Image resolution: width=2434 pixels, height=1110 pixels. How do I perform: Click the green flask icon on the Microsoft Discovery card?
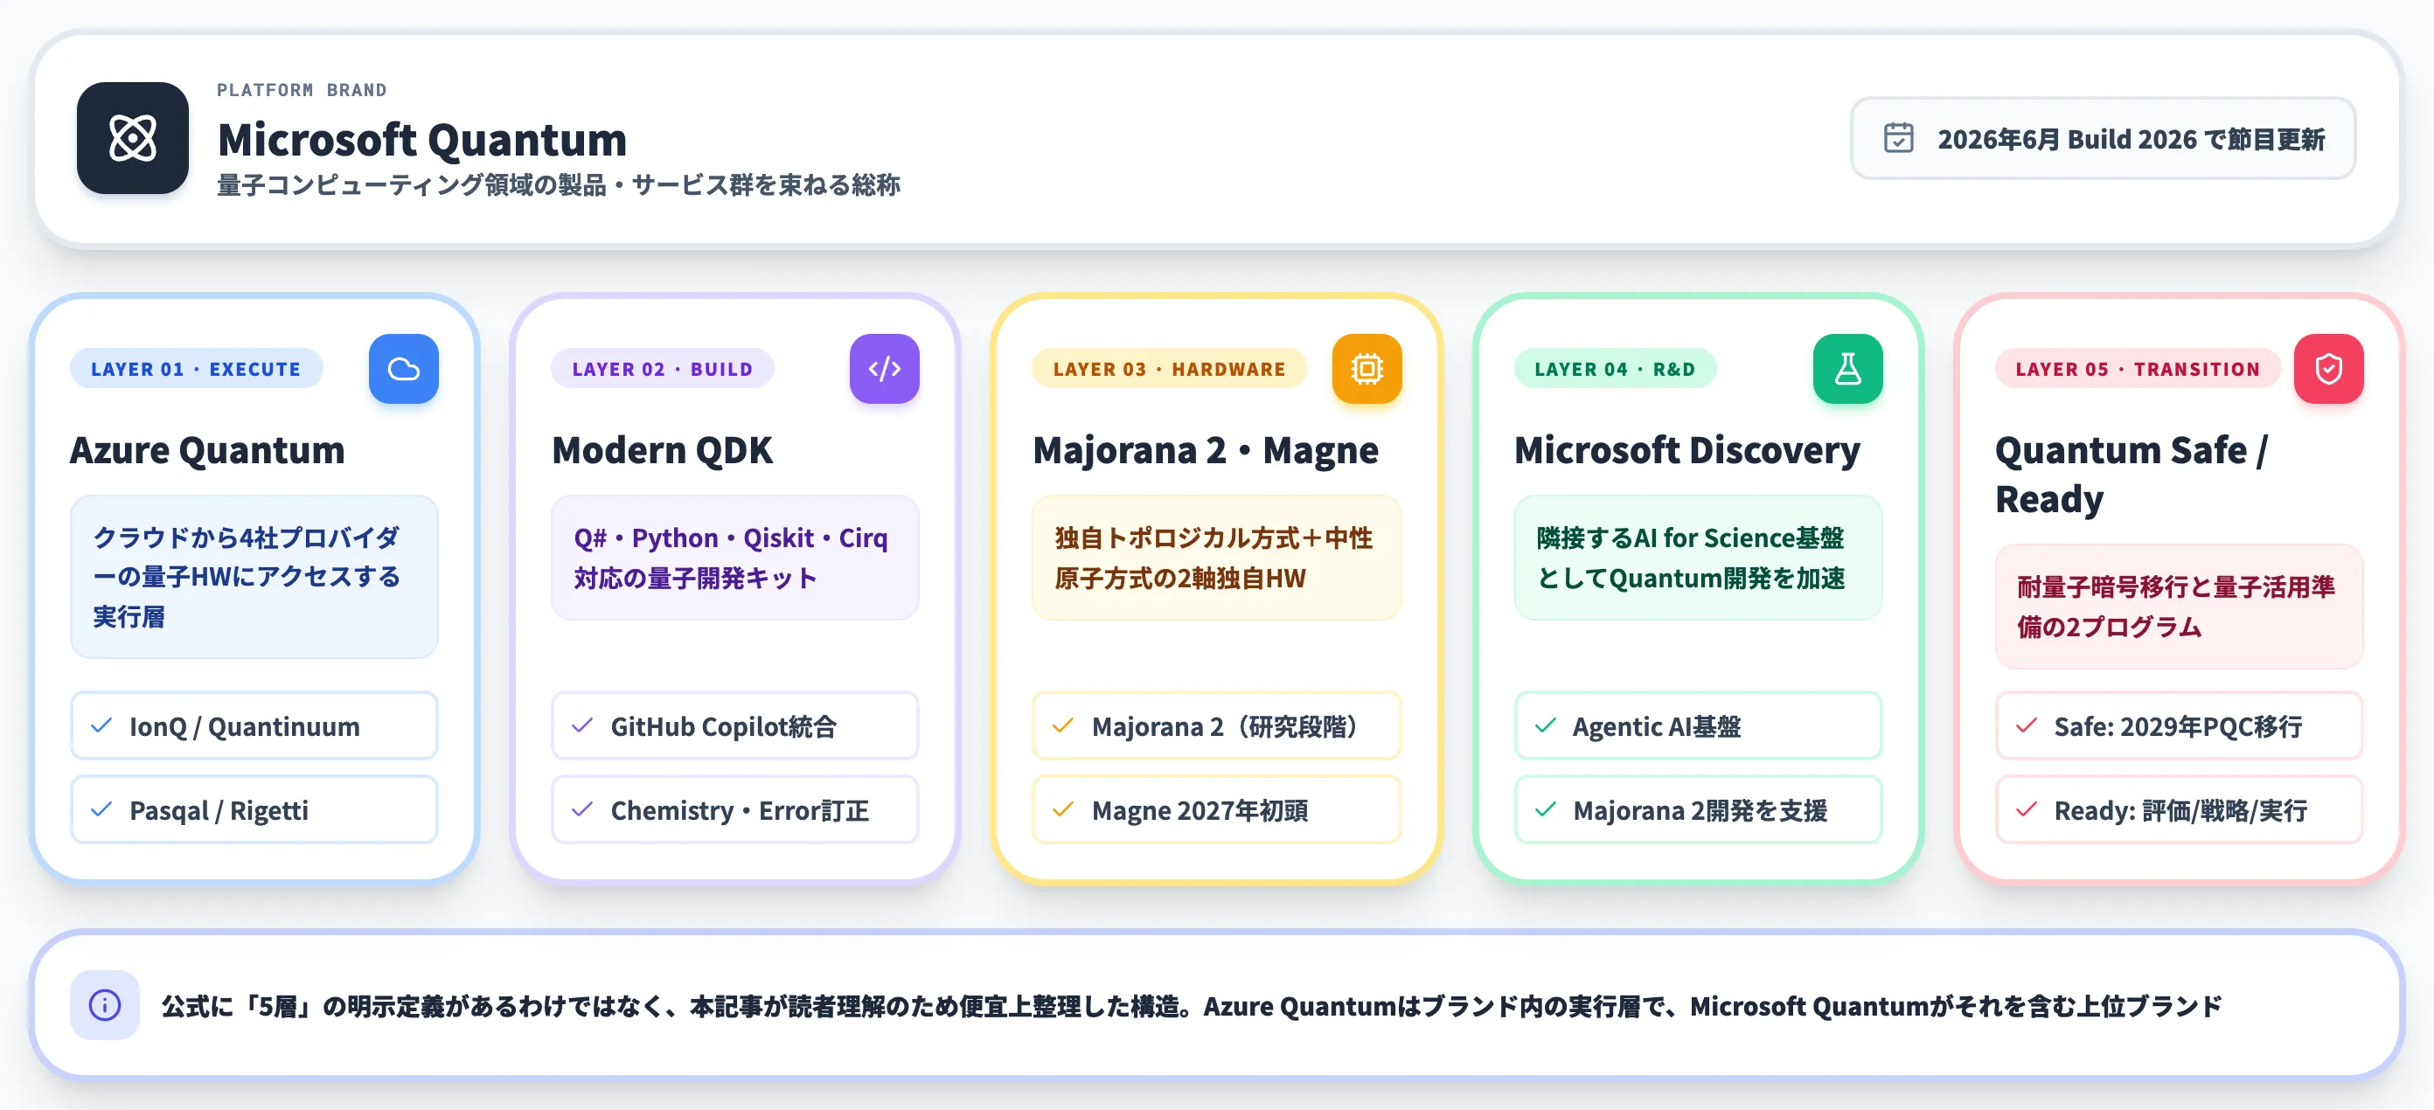1847,369
